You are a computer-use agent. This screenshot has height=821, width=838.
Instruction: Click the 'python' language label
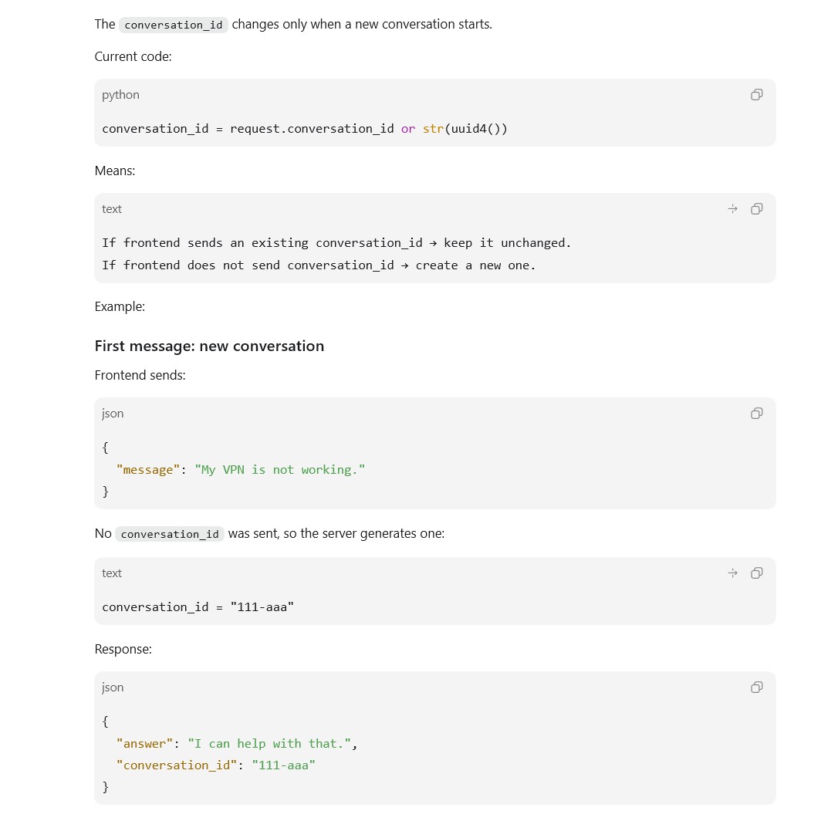tap(121, 95)
